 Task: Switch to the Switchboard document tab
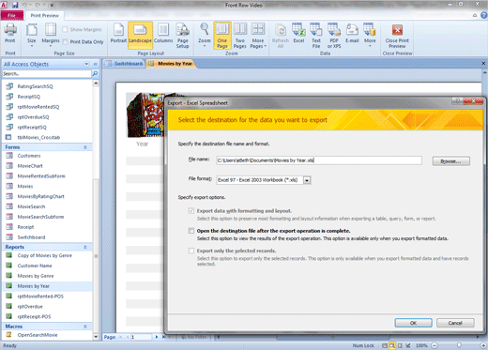pyautogui.click(x=125, y=64)
